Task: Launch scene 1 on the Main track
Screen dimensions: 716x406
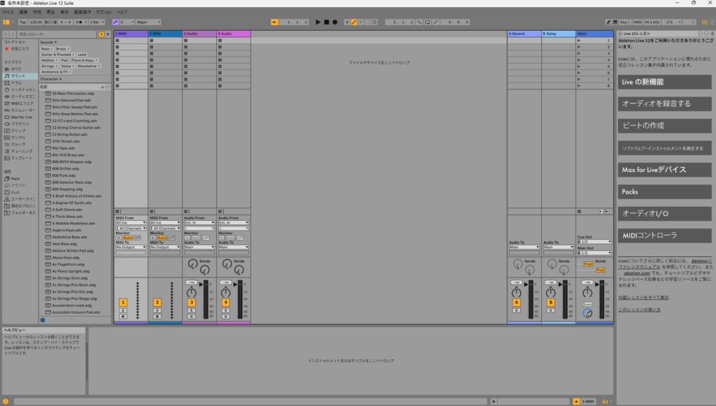Action: click(x=579, y=41)
